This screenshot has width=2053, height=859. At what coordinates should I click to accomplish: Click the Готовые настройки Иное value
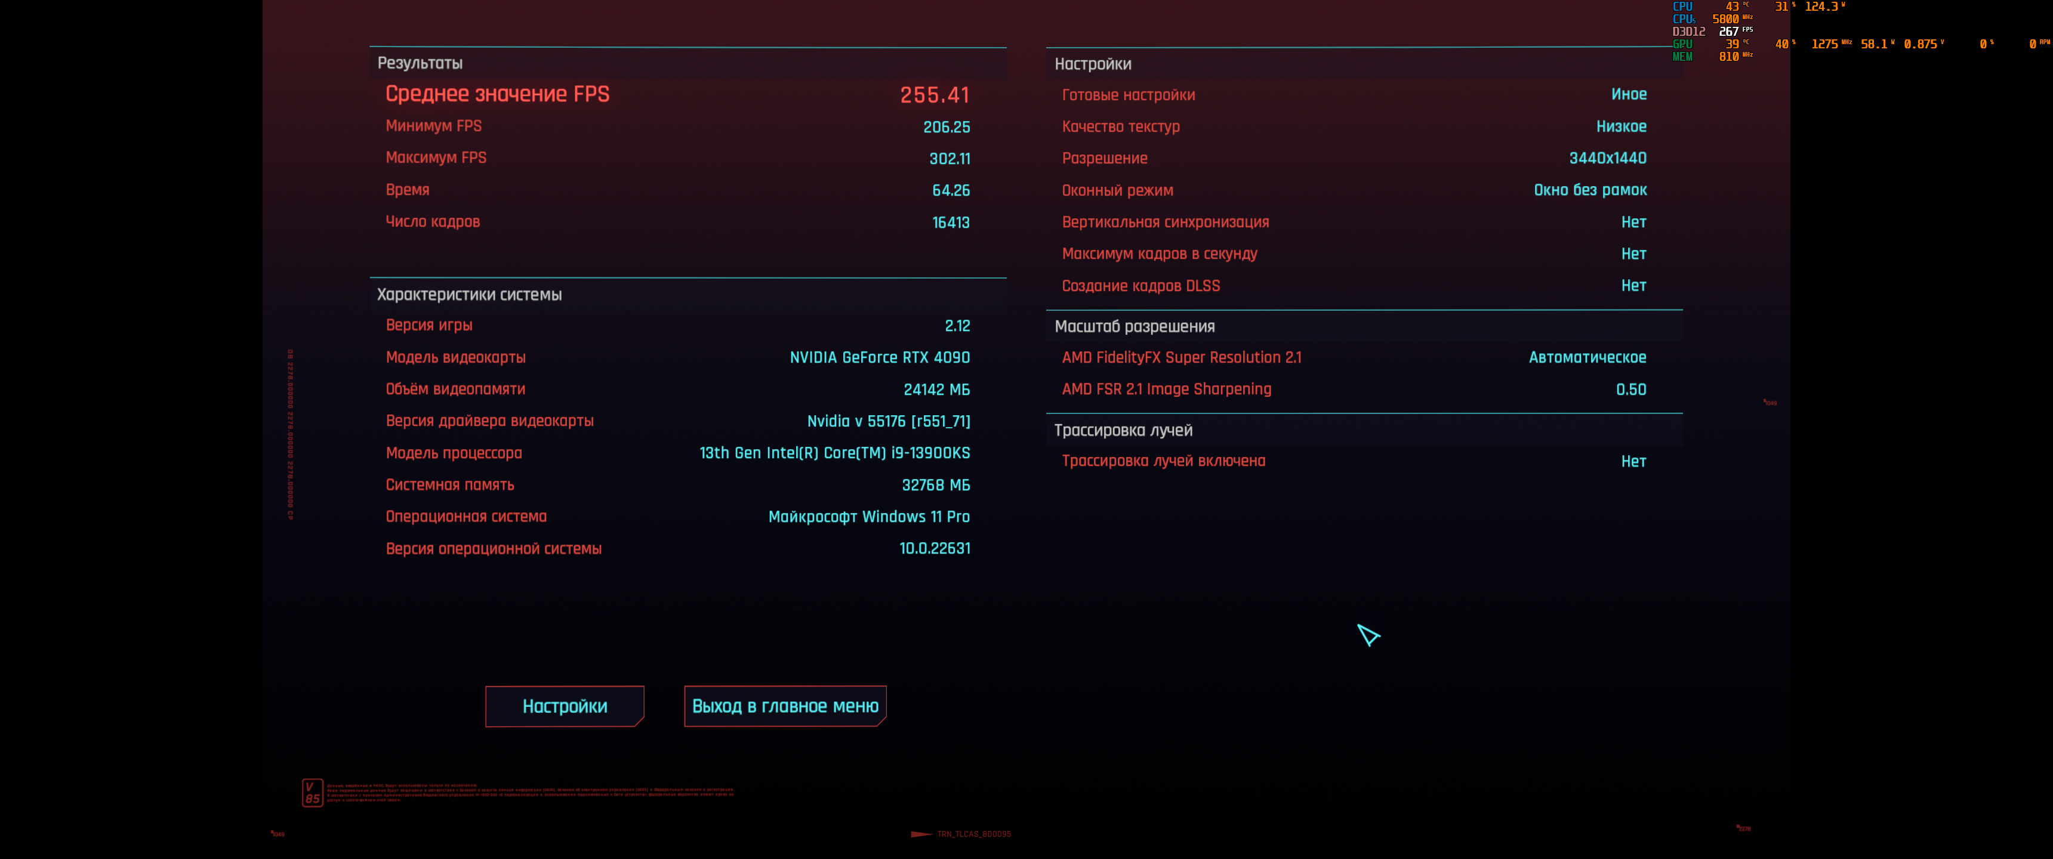pos(1628,94)
